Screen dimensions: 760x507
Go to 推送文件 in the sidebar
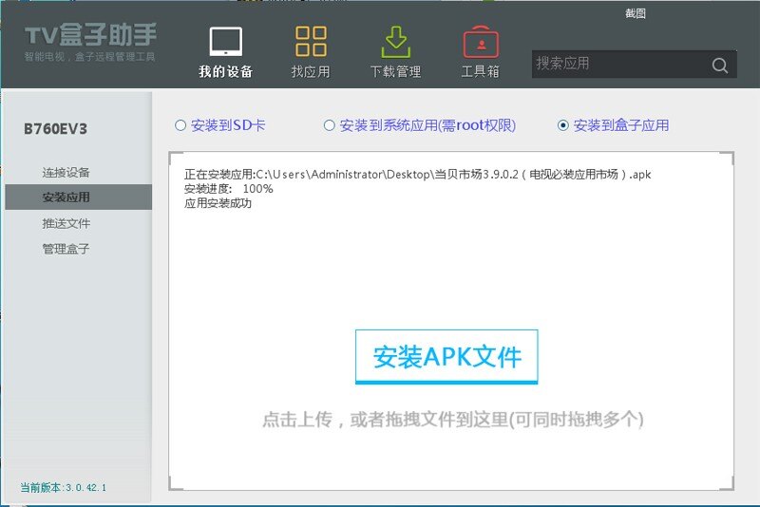(x=66, y=223)
